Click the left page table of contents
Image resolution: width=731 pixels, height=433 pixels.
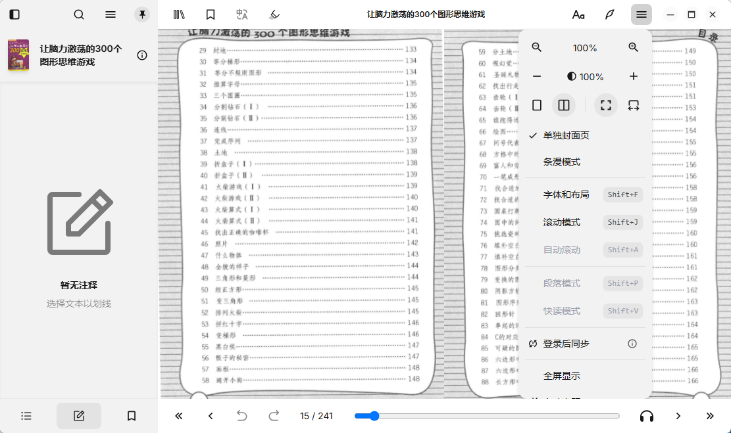[301, 214]
